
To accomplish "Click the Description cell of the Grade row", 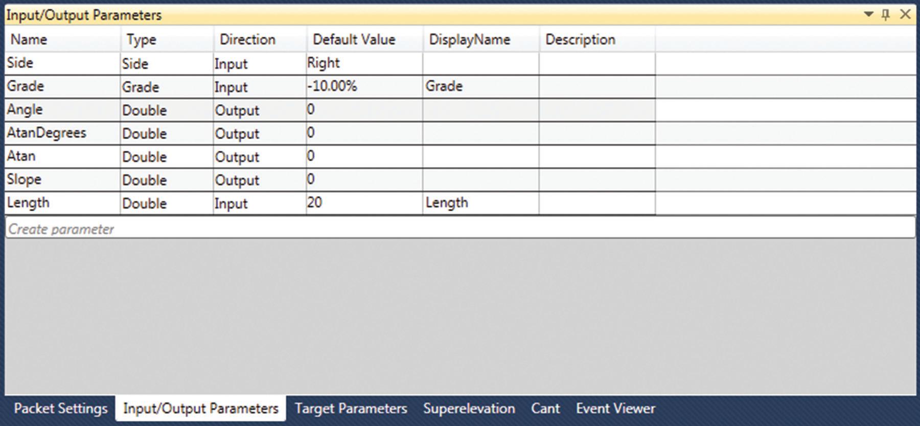I will 597,86.
